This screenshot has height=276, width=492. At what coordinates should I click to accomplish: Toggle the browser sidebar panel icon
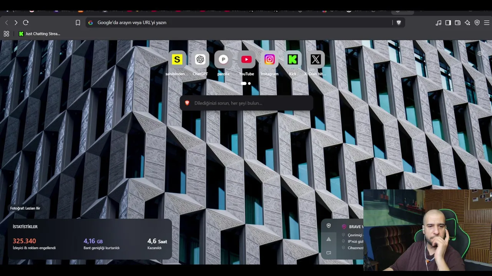pyautogui.click(x=448, y=23)
